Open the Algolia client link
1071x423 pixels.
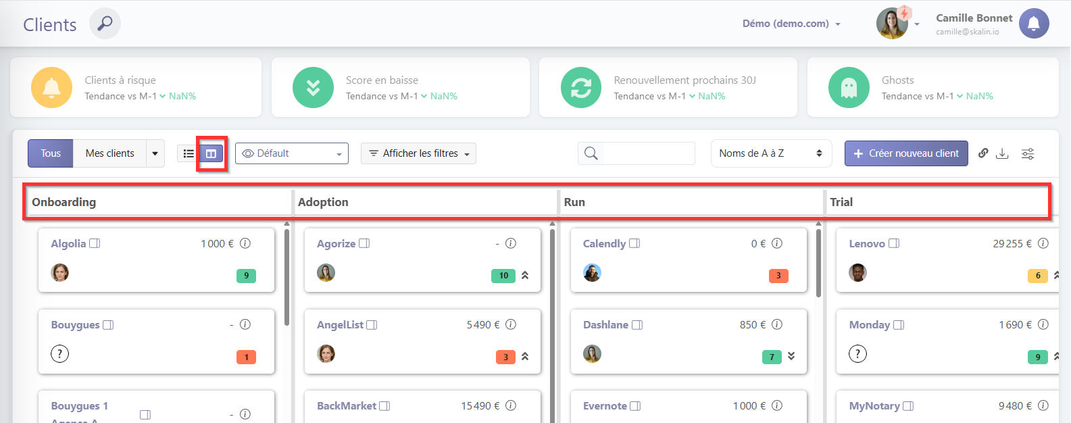click(68, 243)
